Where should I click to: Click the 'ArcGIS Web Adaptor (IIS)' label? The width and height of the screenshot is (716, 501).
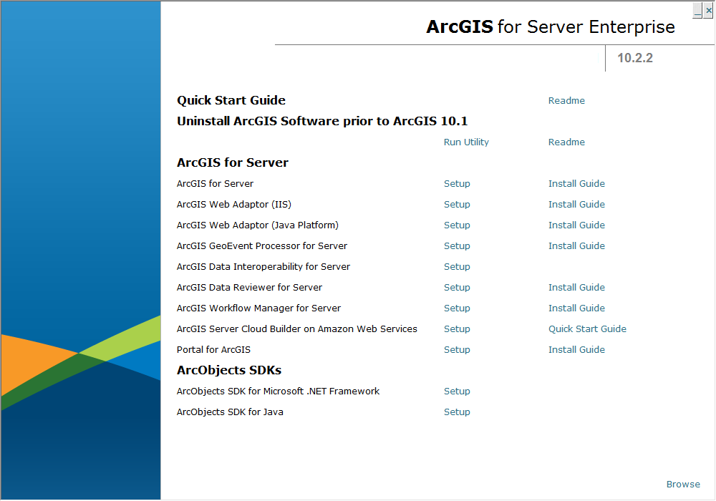point(234,205)
